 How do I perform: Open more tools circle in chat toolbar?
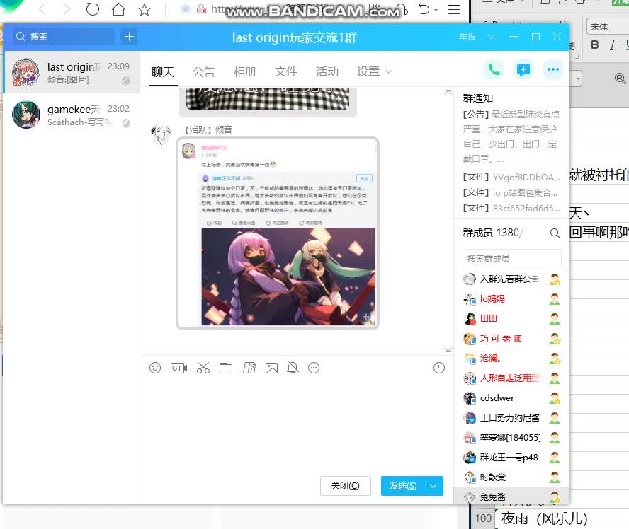(314, 368)
